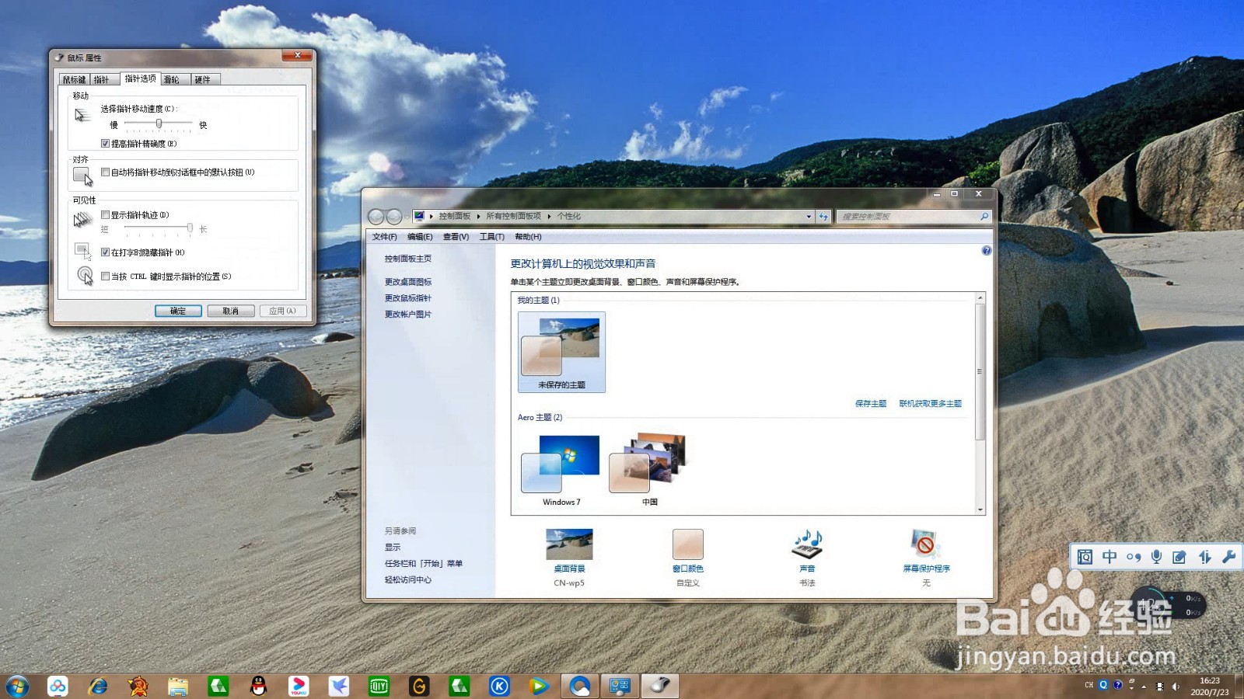Click the IME toolbar logo icon
Viewport: 1244px width, 699px height.
click(x=1085, y=557)
